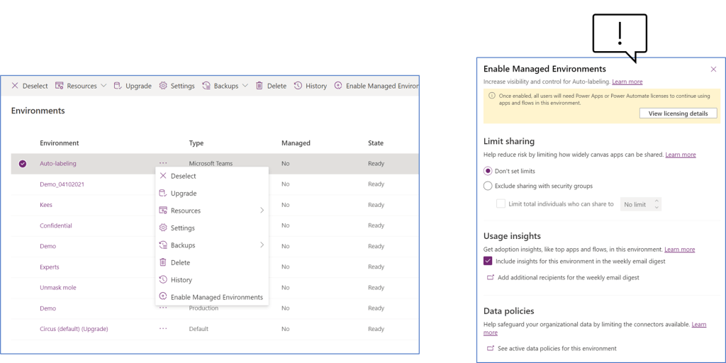Click the Settings gear in the top toolbar
The image size is (726, 363).
coord(163,86)
